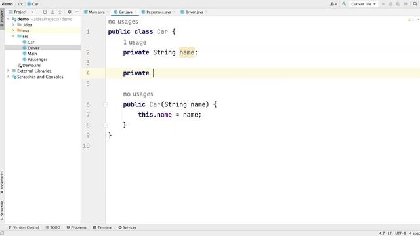
Task: Open Search Everywhere magnifier icon
Action: 415,4
